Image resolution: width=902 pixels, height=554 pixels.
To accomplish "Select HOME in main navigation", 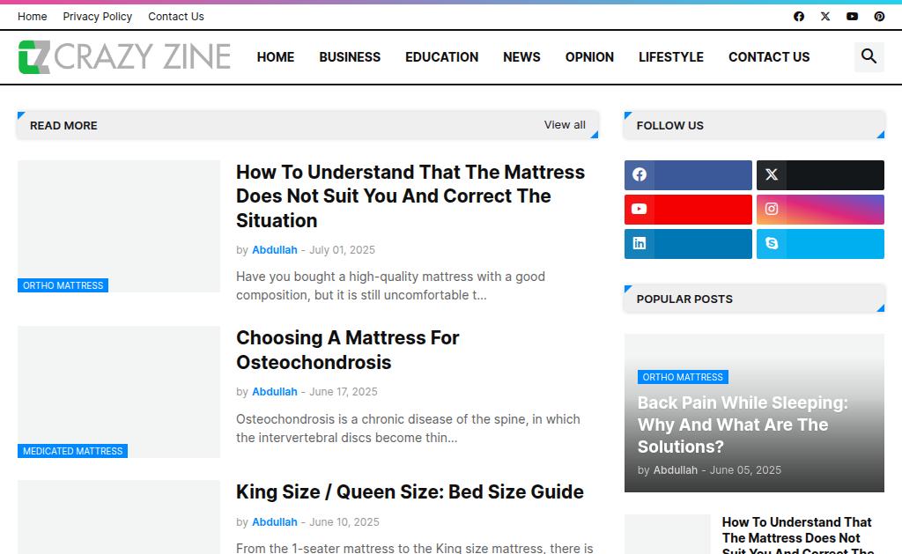I will [x=276, y=57].
